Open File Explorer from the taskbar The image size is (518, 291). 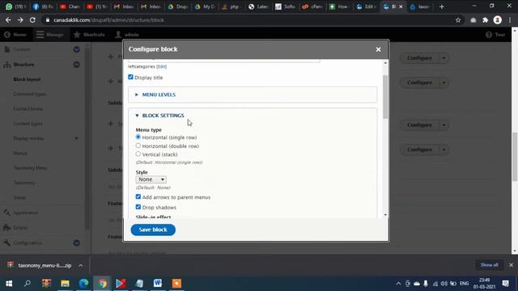(x=65, y=284)
